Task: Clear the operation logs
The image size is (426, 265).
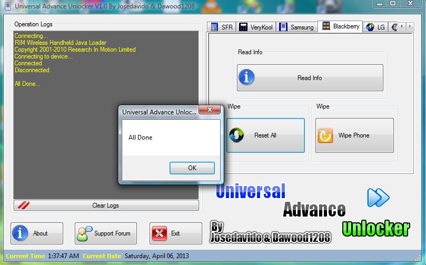Action: 106,205
